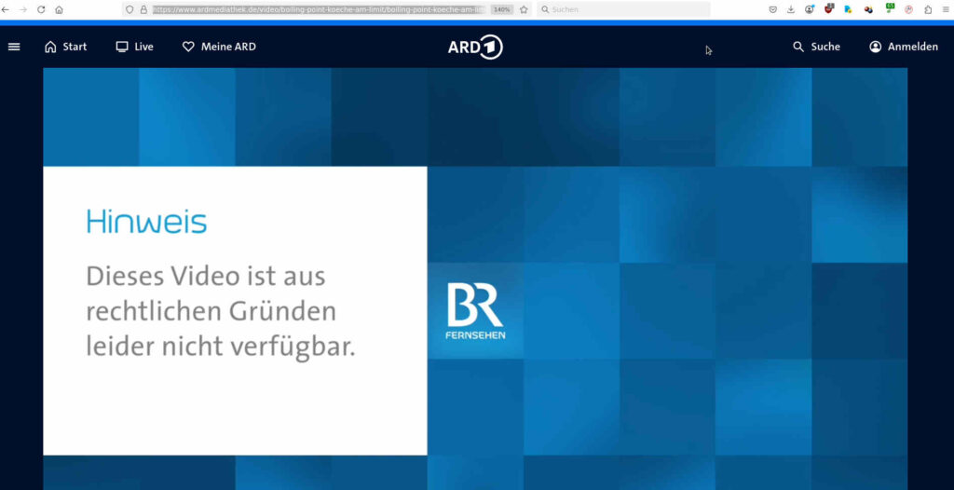Click the red circular extension icon
Viewport: 954px width, 490px height.
[x=909, y=9]
